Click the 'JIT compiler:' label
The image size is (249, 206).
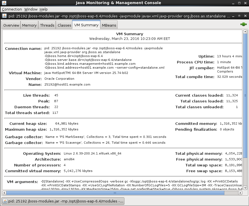coord(202,68)
